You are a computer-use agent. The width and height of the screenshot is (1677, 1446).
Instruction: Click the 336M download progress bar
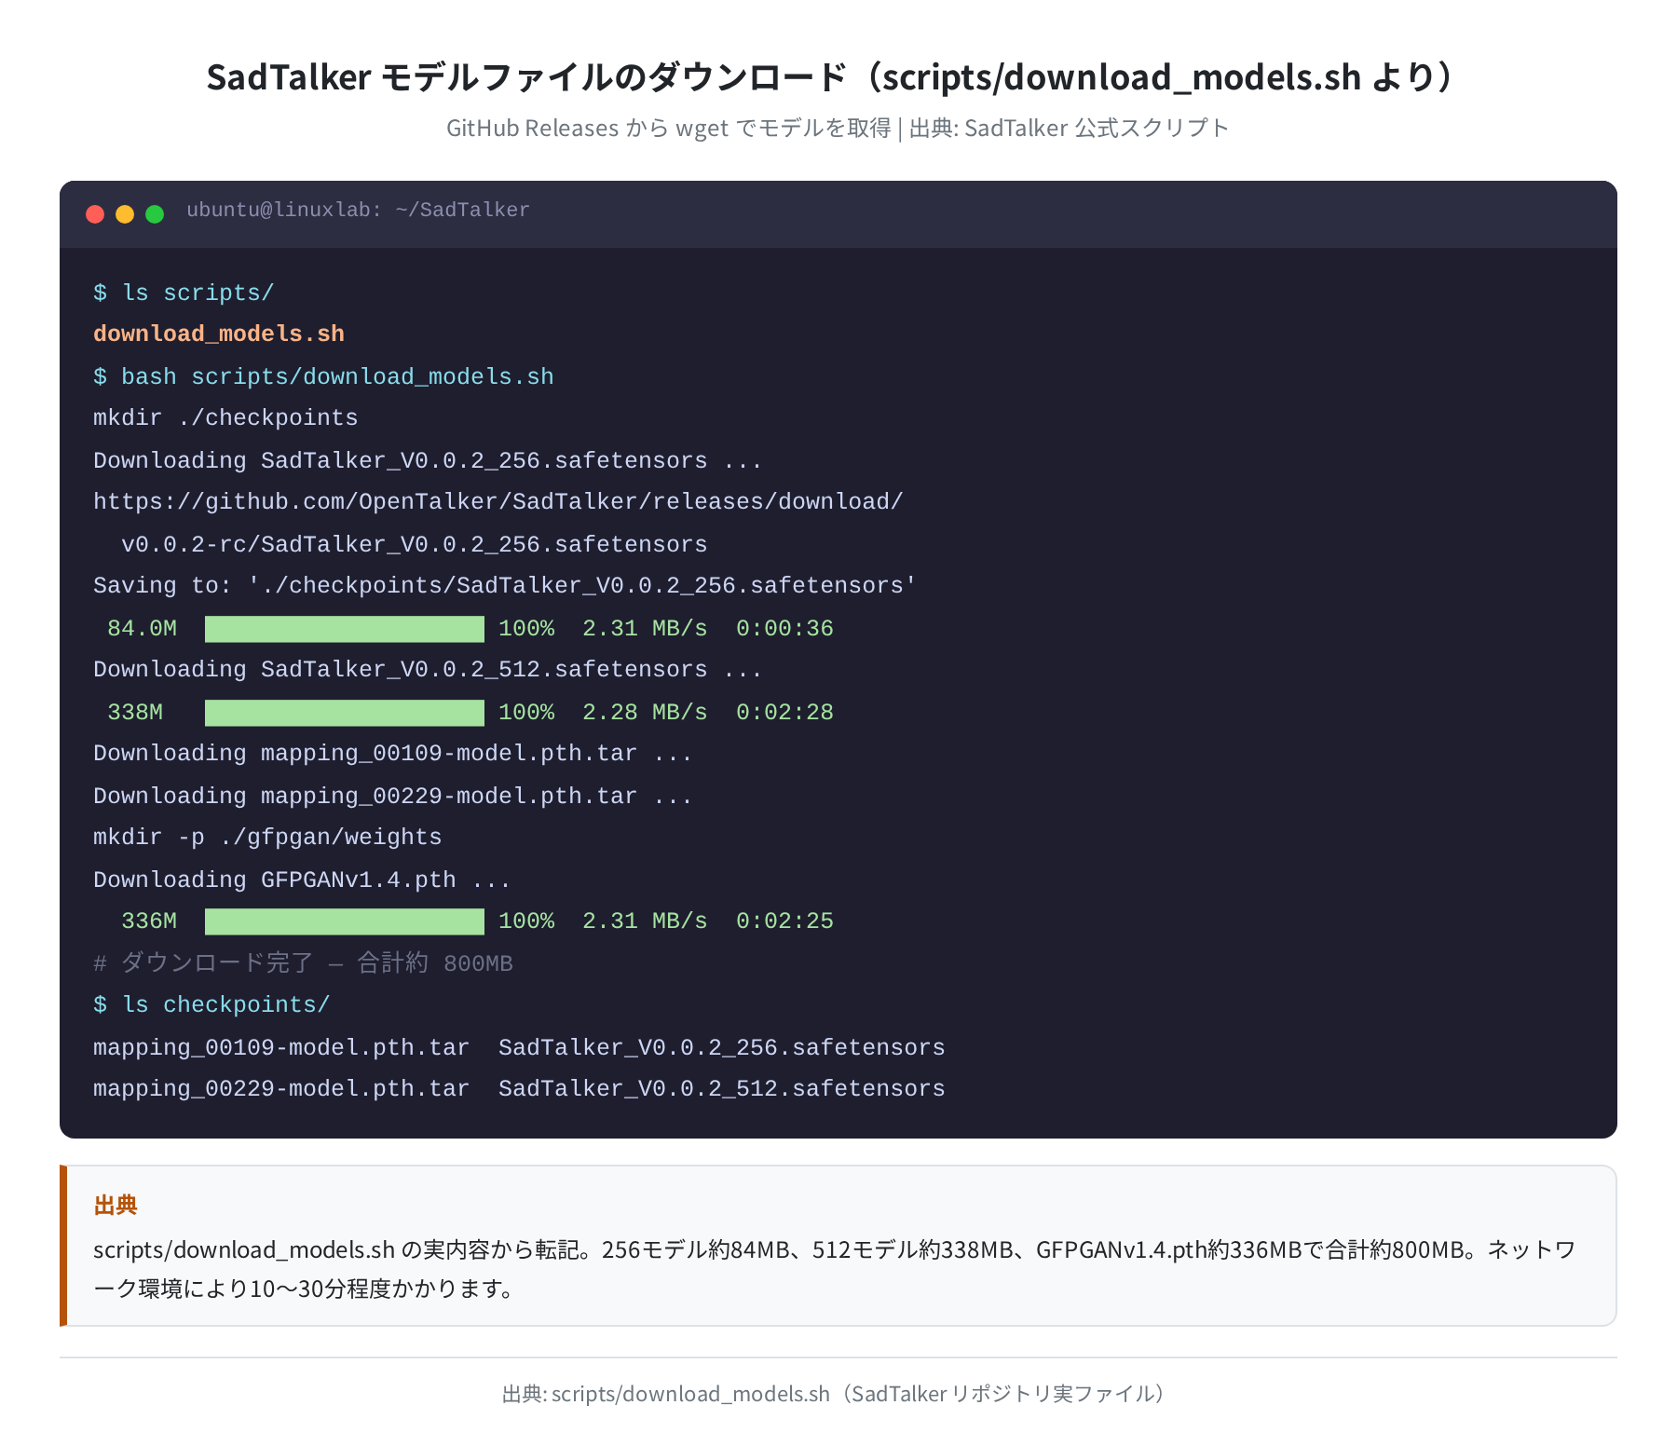pos(345,921)
